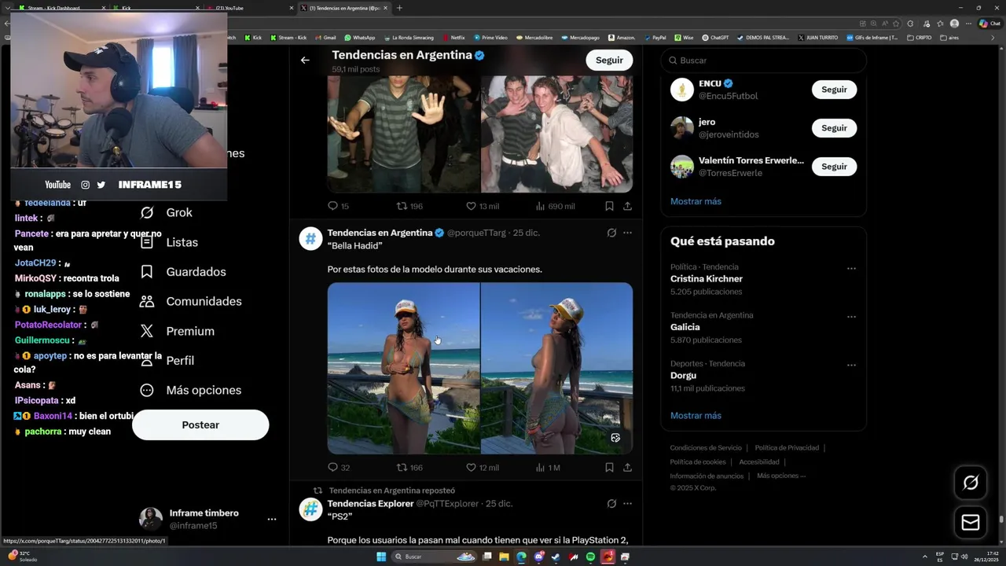View stats of the Bella Hadid post (1 M)
Viewport: 1006px width, 566px height.
click(548, 467)
